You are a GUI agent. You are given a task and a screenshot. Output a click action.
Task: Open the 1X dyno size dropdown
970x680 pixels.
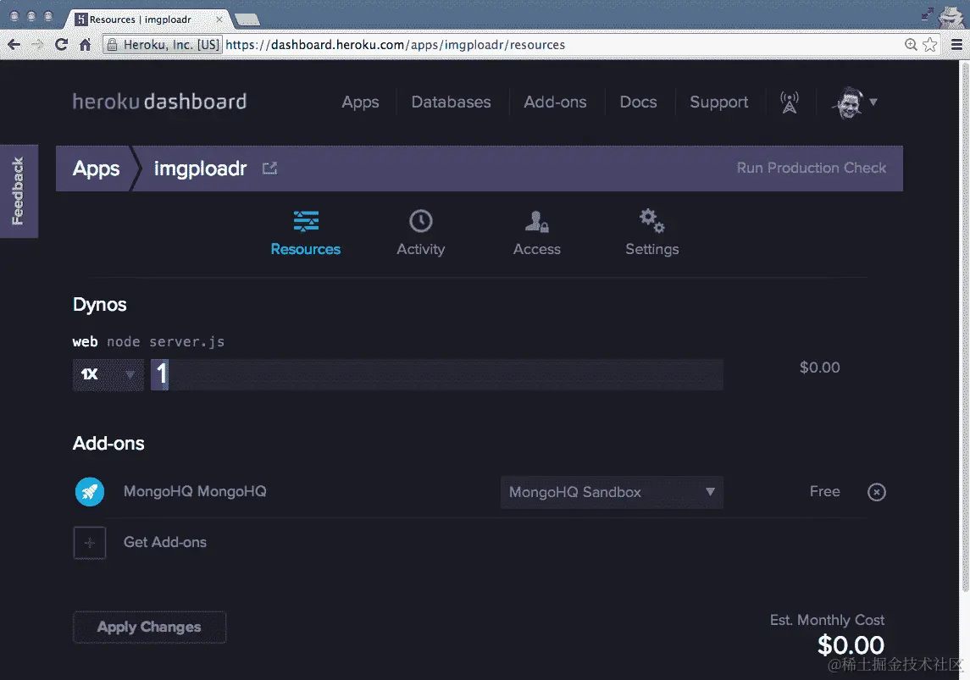click(x=108, y=374)
